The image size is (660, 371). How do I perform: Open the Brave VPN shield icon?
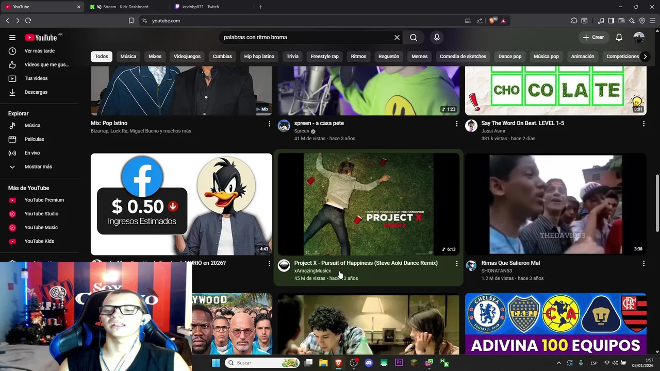[642, 21]
